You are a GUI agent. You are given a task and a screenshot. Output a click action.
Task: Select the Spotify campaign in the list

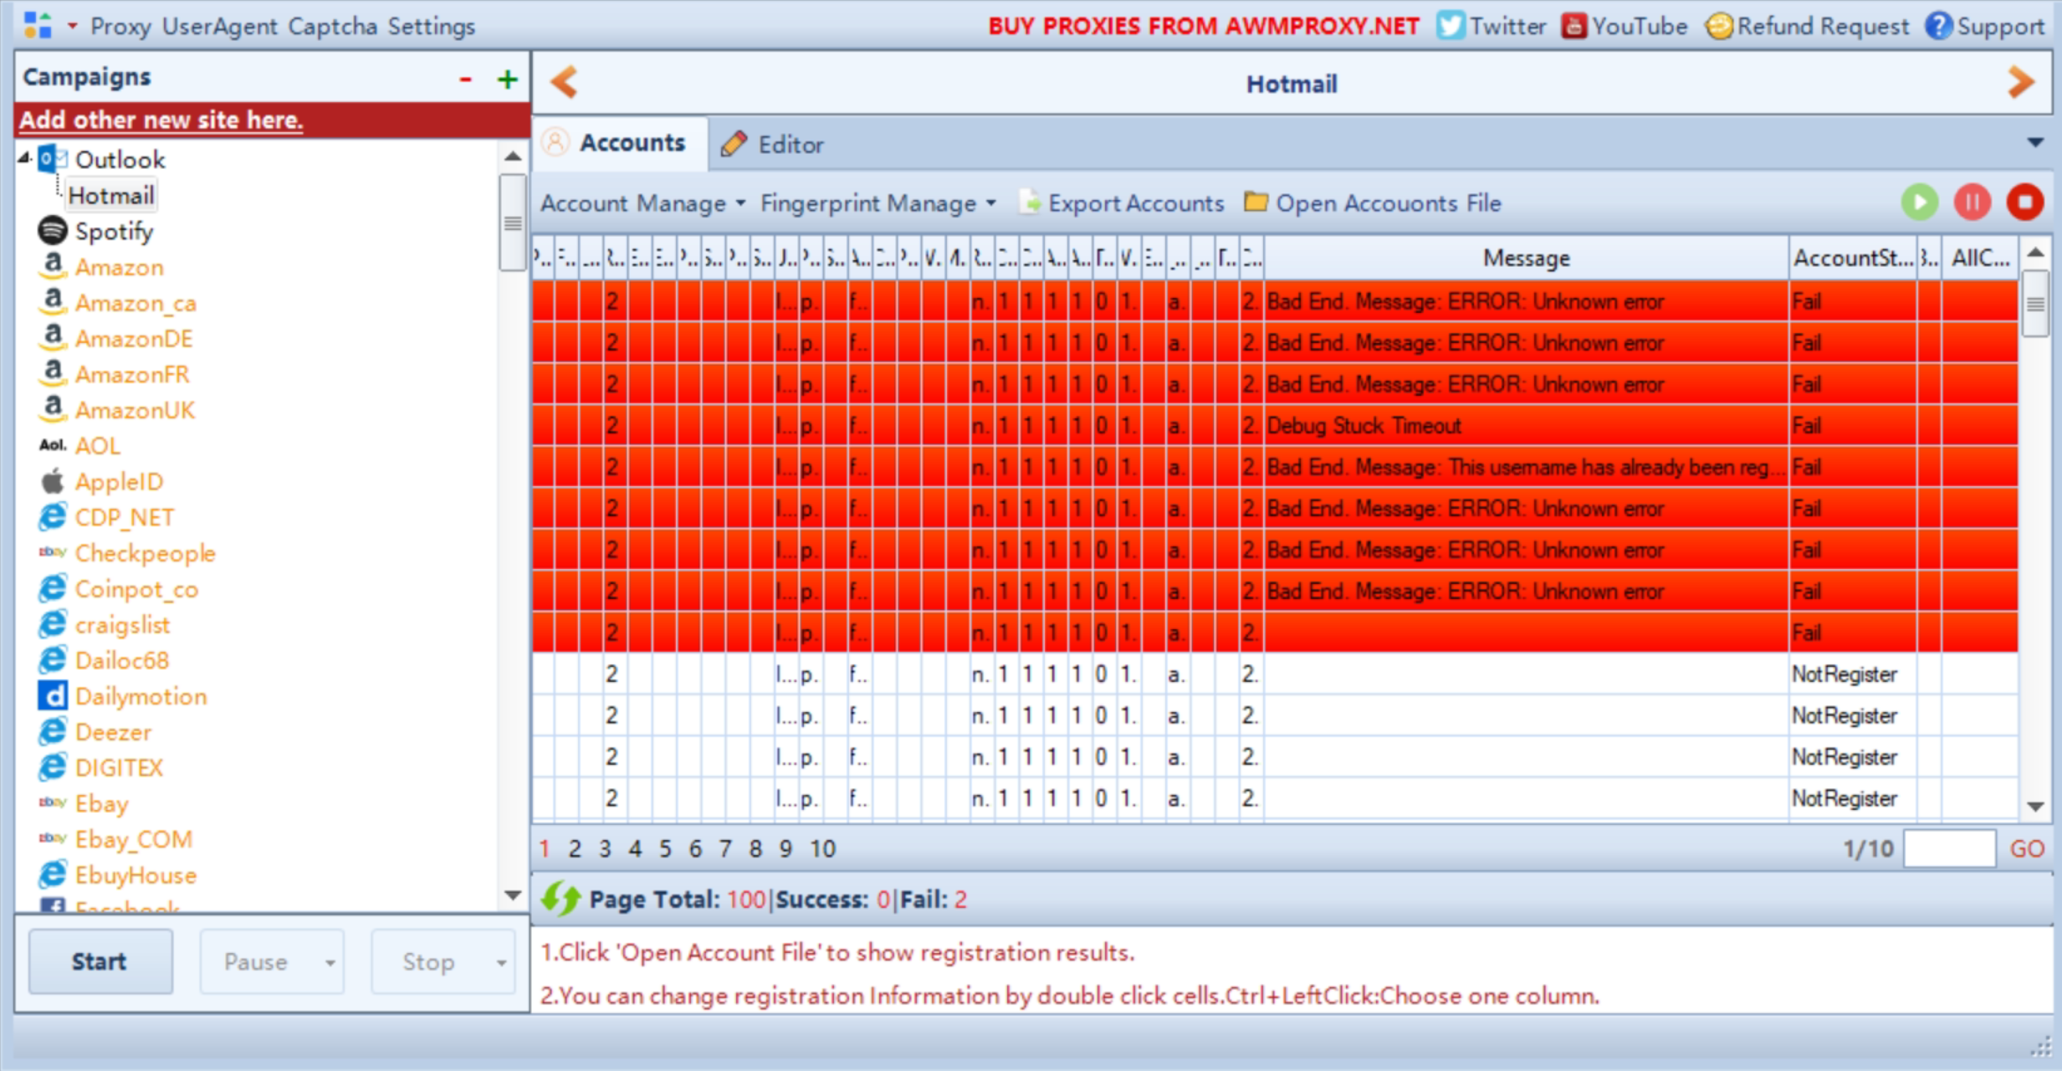tap(114, 231)
